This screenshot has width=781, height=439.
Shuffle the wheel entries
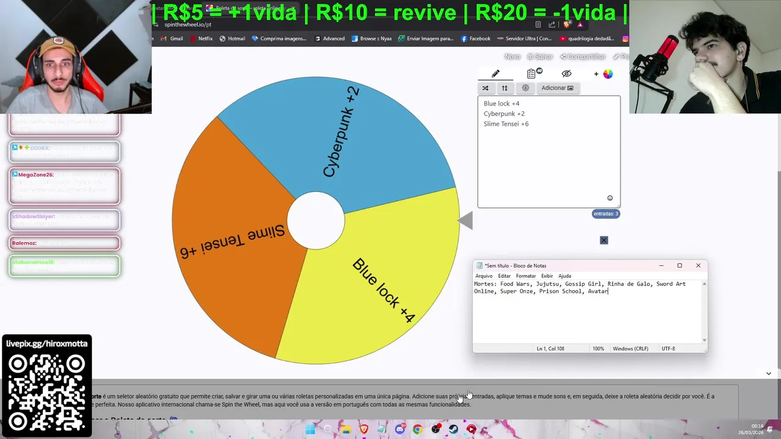[486, 88]
